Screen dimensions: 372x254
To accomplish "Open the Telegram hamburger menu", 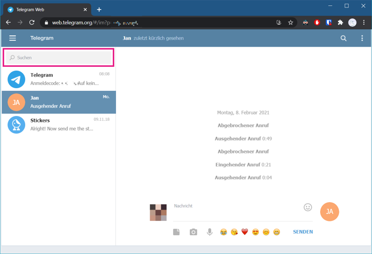I will [13, 38].
